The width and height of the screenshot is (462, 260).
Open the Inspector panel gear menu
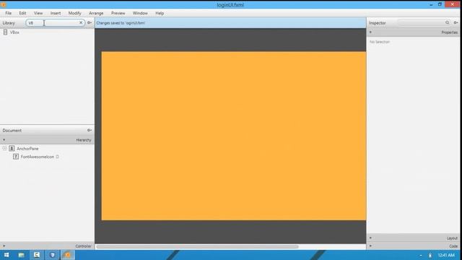pos(456,22)
